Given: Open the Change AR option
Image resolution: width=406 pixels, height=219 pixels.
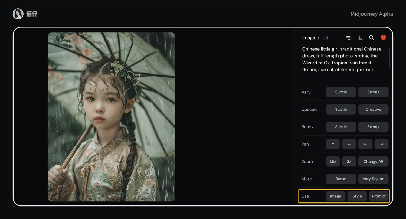Looking at the screenshot, I should click(x=373, y=162).
